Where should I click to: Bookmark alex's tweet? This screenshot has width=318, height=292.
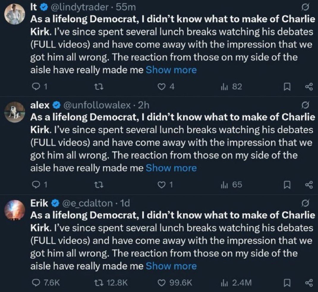coord(287,185)
